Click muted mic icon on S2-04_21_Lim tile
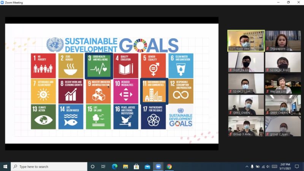The image size is (304, 171). coord(231,91)
